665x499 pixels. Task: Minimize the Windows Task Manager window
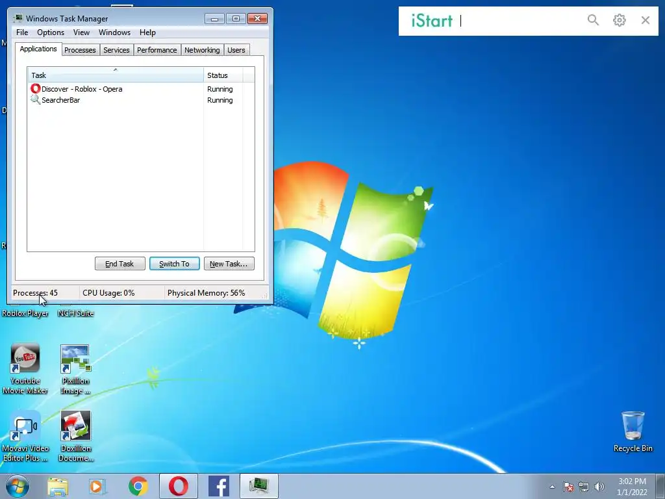coord(214,19)
